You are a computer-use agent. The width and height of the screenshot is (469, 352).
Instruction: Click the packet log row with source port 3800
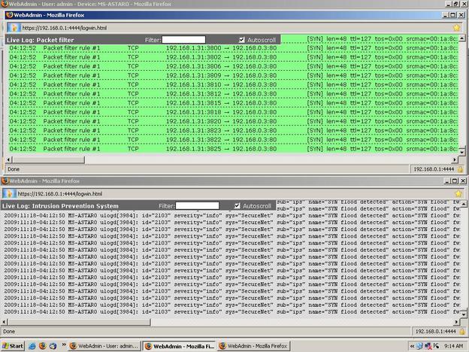233,48
